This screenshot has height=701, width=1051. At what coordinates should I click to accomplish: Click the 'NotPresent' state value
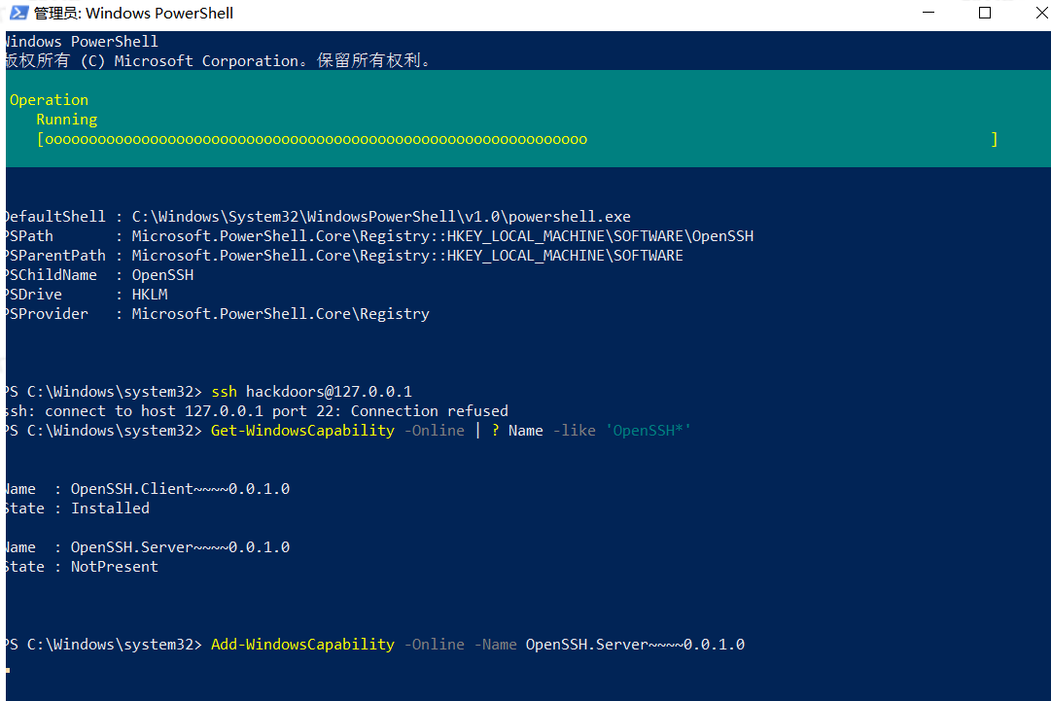click(115, 566)
